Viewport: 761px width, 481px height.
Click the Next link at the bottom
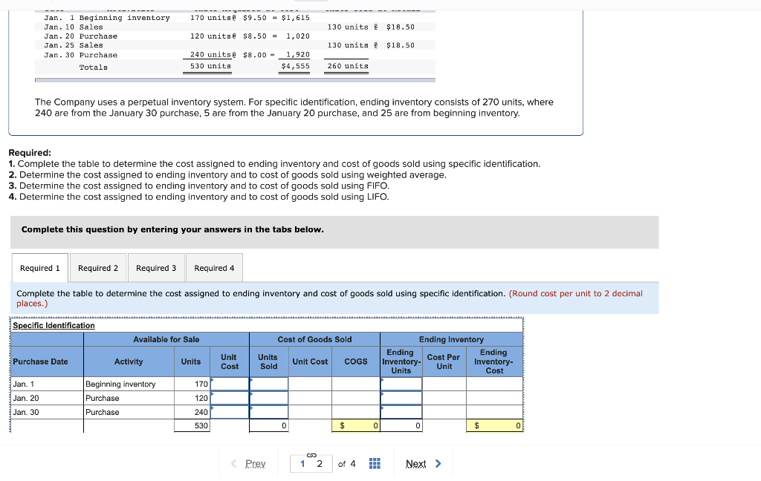(x=418, y=463)
